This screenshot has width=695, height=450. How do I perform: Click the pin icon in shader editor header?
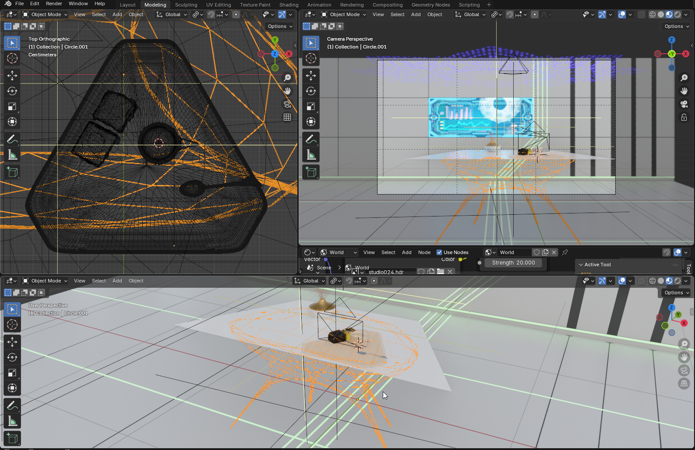pos(565,252)
